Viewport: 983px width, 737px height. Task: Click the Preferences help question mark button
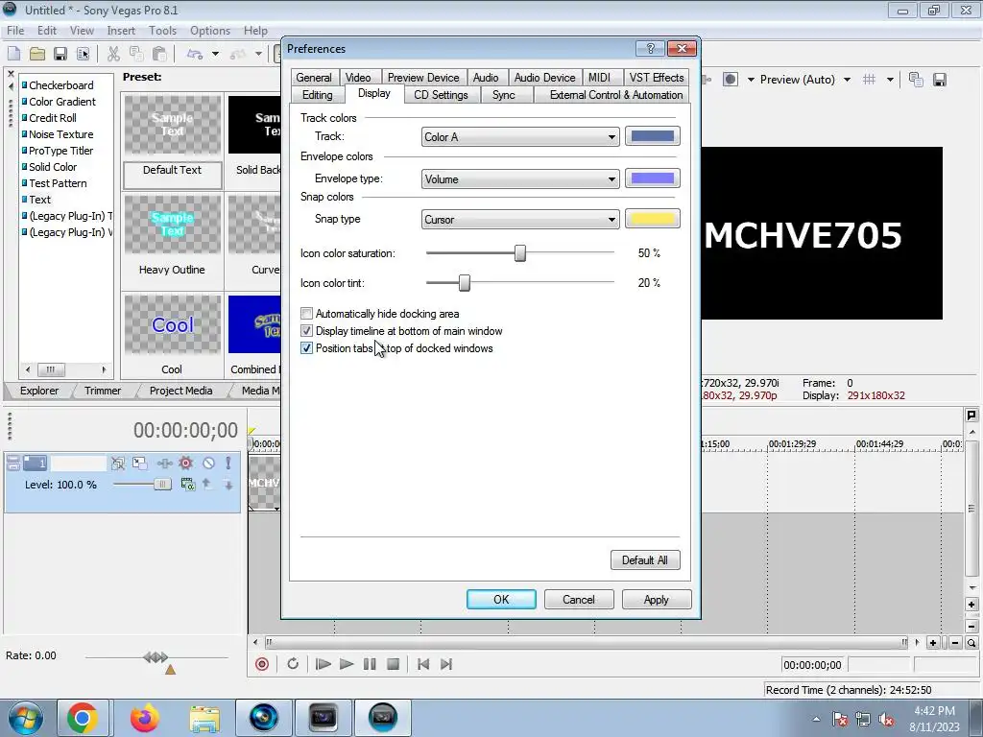coord(650,48)
